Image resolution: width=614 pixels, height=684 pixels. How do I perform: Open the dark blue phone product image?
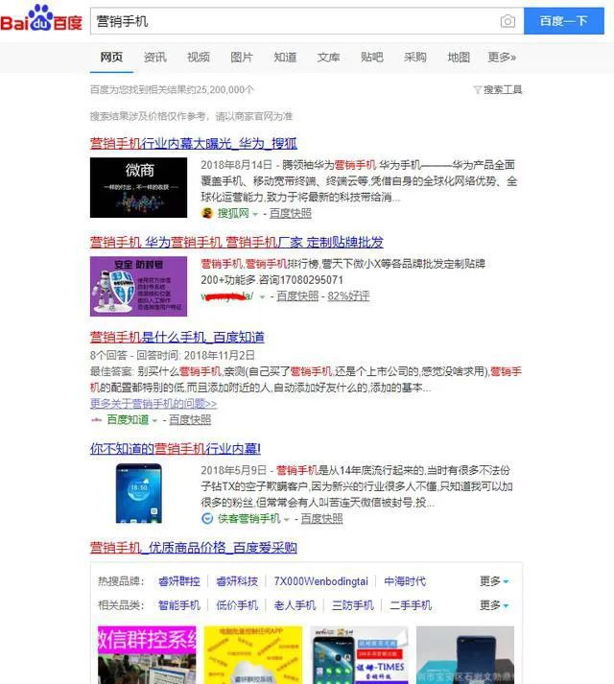click(465, 655)
